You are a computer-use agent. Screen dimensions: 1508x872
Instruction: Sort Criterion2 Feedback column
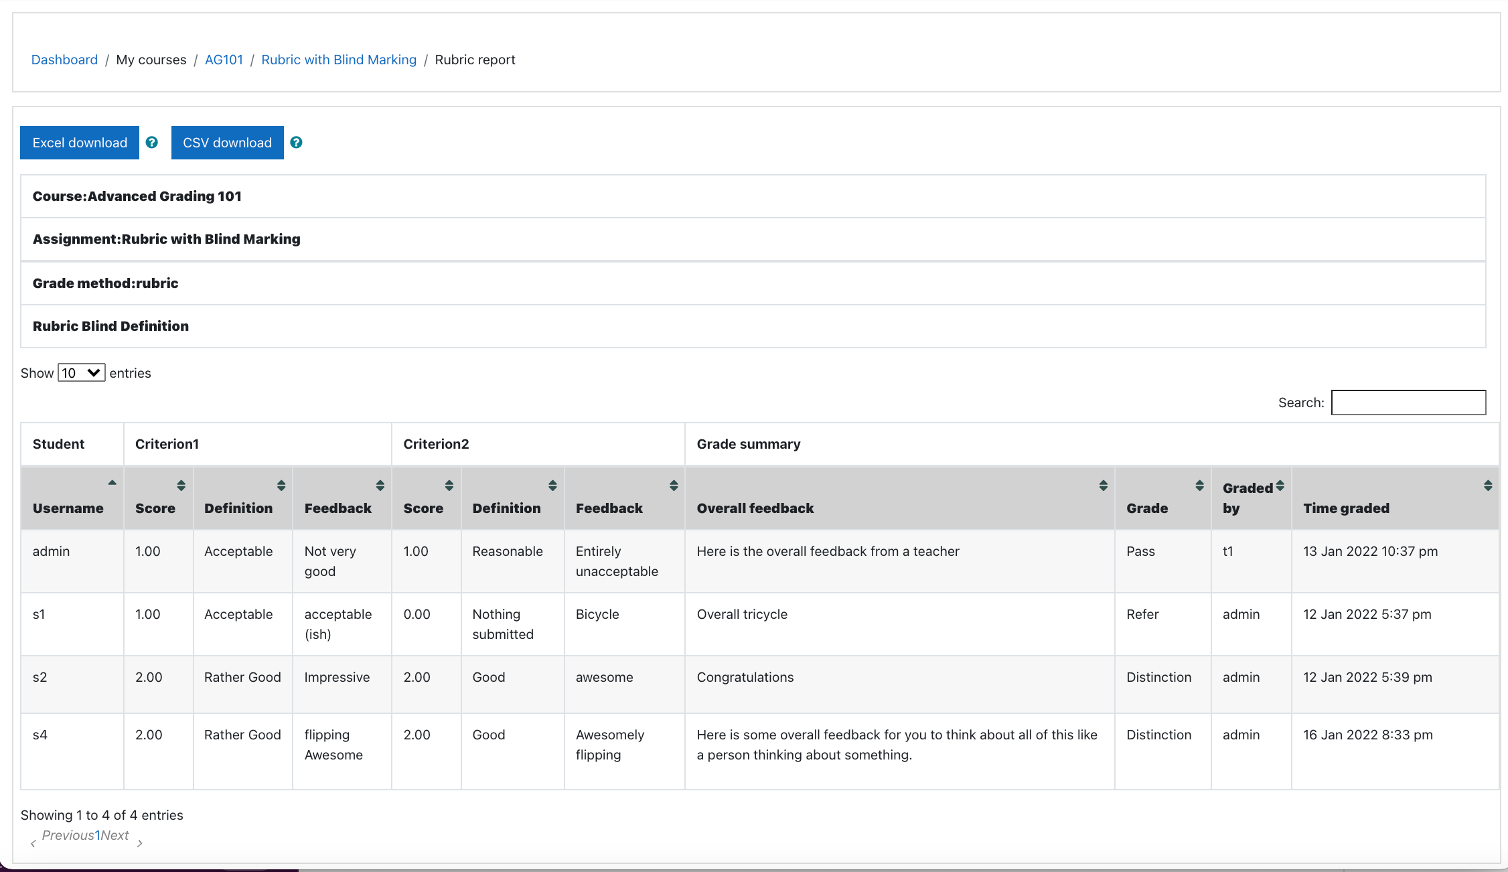(x=674, y=486)
